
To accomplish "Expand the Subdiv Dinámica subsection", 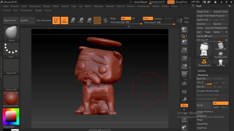I will [205, 111].
